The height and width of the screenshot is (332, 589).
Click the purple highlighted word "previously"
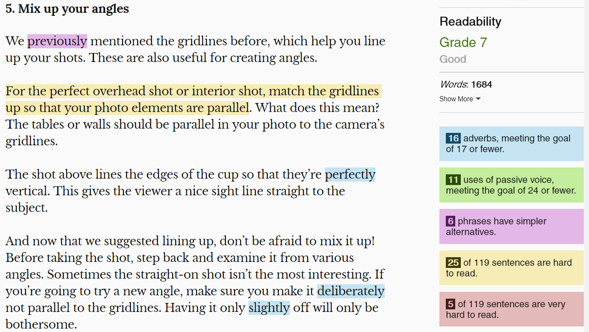click(x=57, y=41)
